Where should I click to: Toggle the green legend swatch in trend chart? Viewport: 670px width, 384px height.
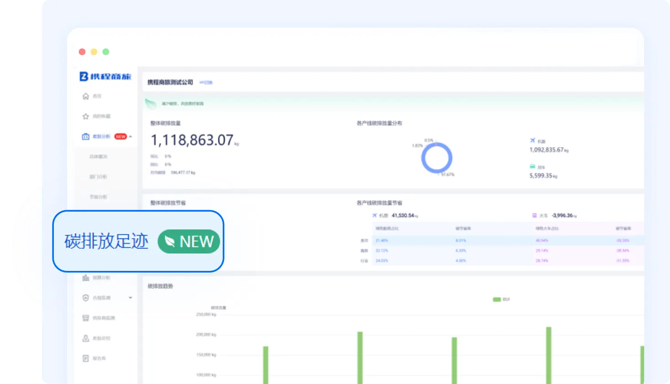497,300
